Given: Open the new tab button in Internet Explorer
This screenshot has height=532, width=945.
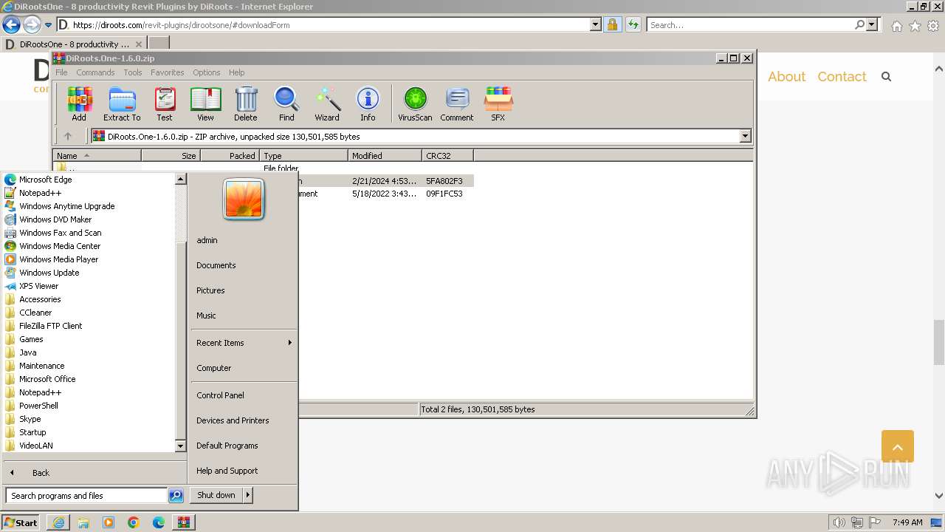Looking at the screenshot, I should (x=159, y=44).
